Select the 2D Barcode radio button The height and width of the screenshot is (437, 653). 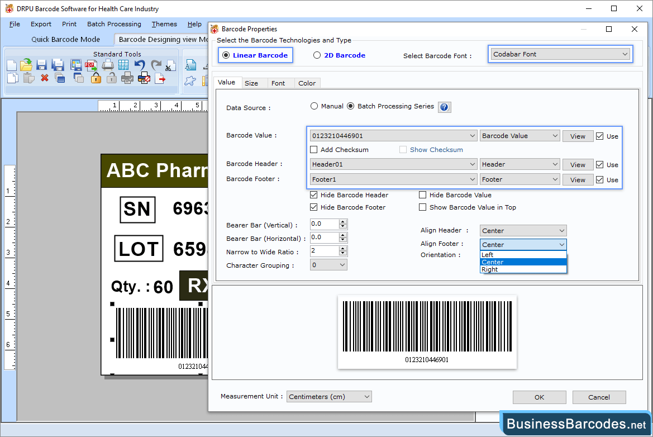click(x=317, y=55)
